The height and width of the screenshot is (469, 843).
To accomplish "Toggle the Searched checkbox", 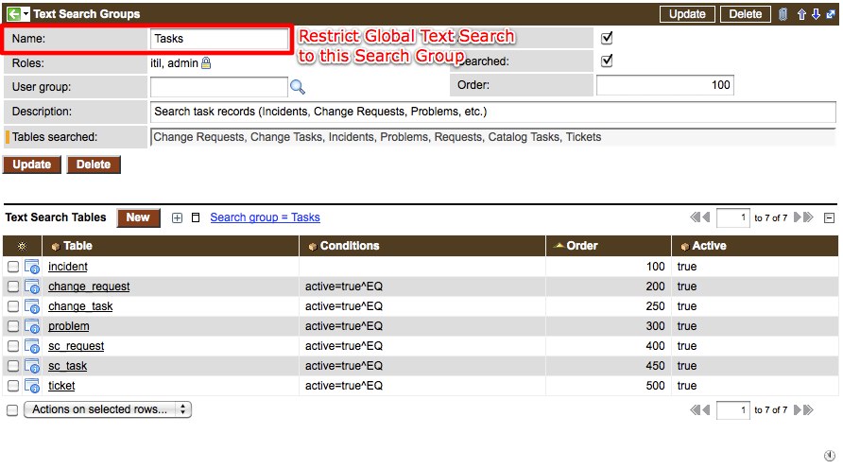I will coord(608,61).
